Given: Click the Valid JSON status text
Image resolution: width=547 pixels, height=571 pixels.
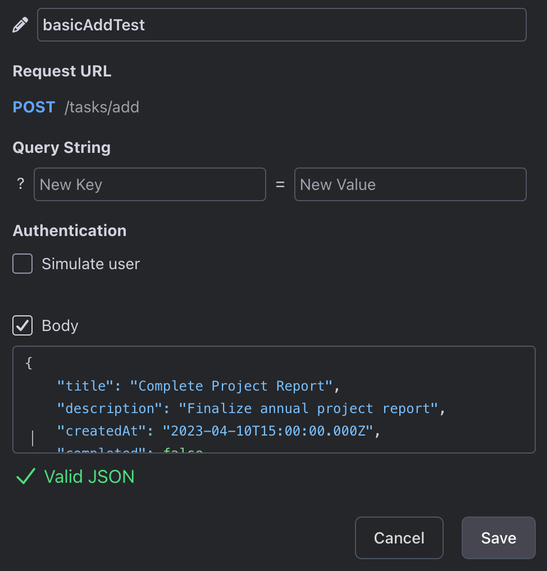Looking at the screenshot, I should point(89,477).
